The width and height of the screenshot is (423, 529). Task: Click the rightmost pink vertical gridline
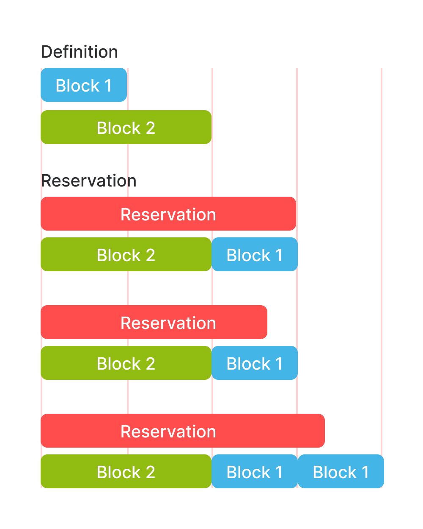(x=382, y=254)
